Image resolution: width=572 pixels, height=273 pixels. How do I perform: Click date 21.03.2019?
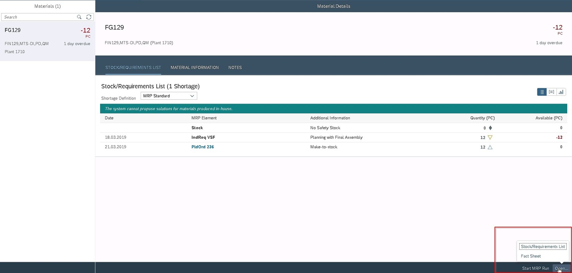115,147
